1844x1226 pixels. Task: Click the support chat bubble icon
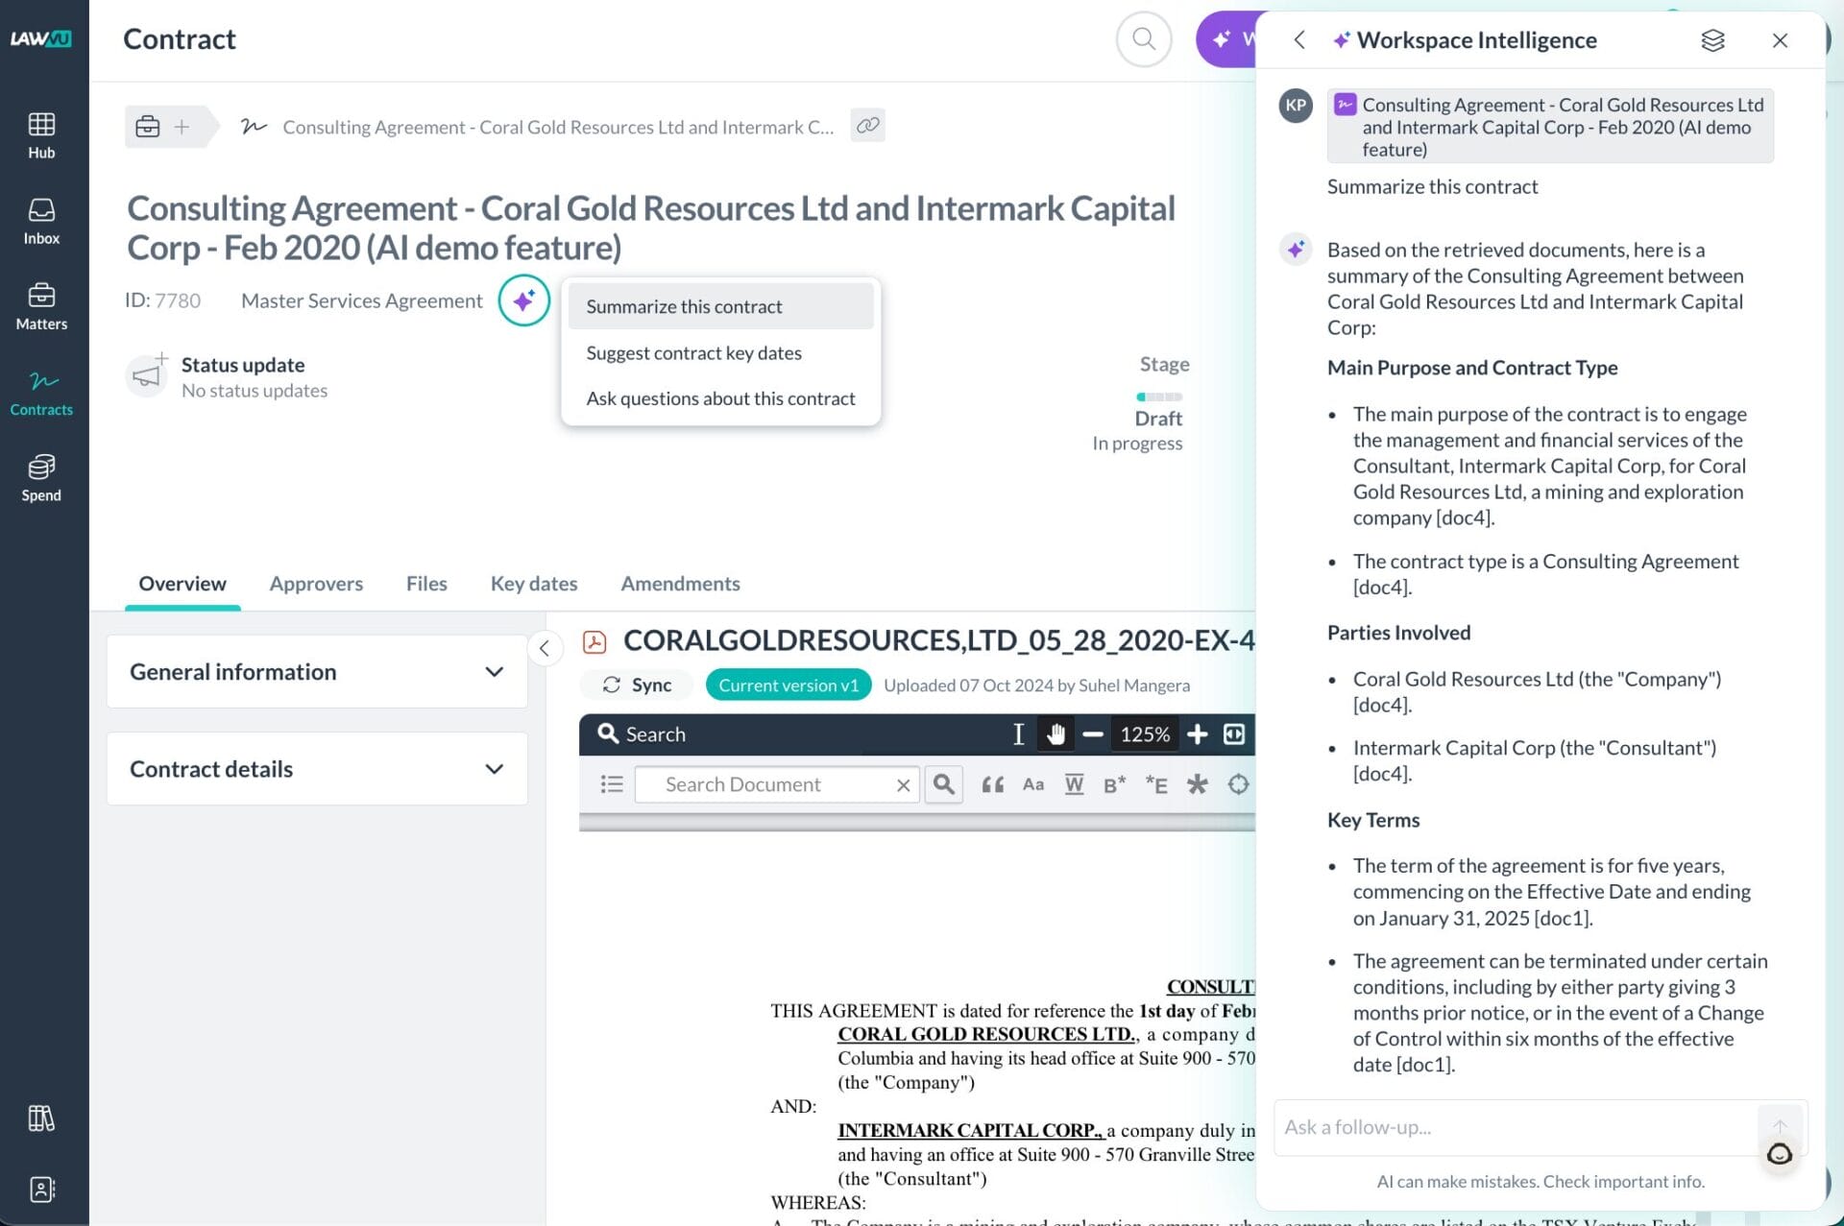click(1779, 1155)
